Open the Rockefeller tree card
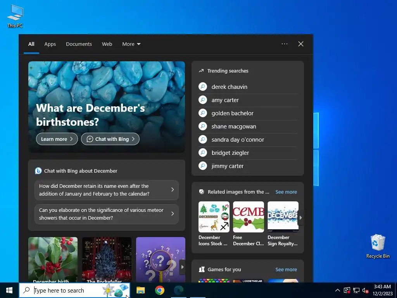This screenshot has height=298, width=397. click(107, 260)
